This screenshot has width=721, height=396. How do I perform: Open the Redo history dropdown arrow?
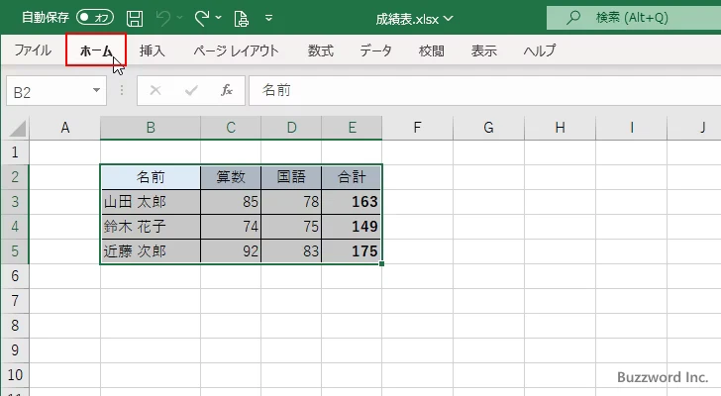coord(219,18)
